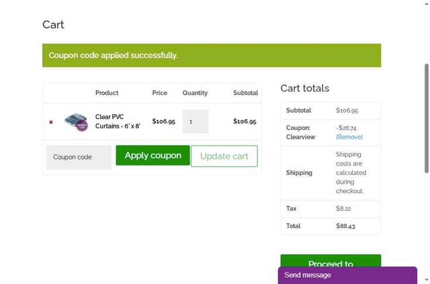Select the Coupon: Clearview label

pyautogui.click(x=300, y=133)
